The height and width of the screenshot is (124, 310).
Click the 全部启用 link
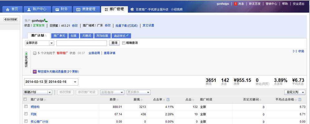click(x=94, y=53)
